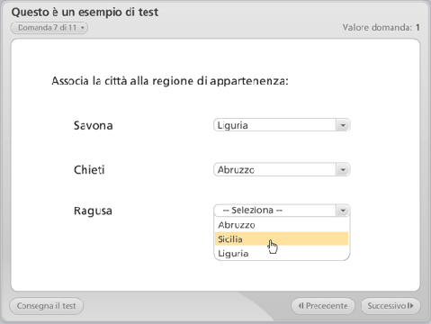Expand the Chieti region dropdown arrow
Image resolution: width=431 pixels, height=324 pixels.
[x=343, y=170]
